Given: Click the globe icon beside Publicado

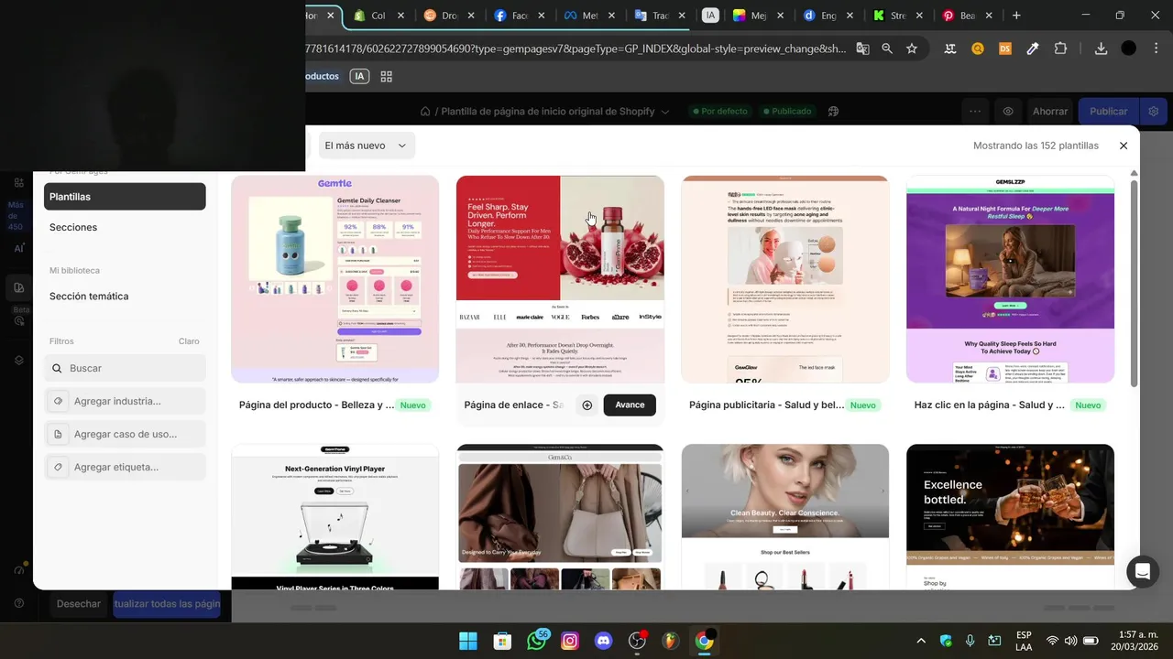Looking at the screenshot, I should [834, 112].
